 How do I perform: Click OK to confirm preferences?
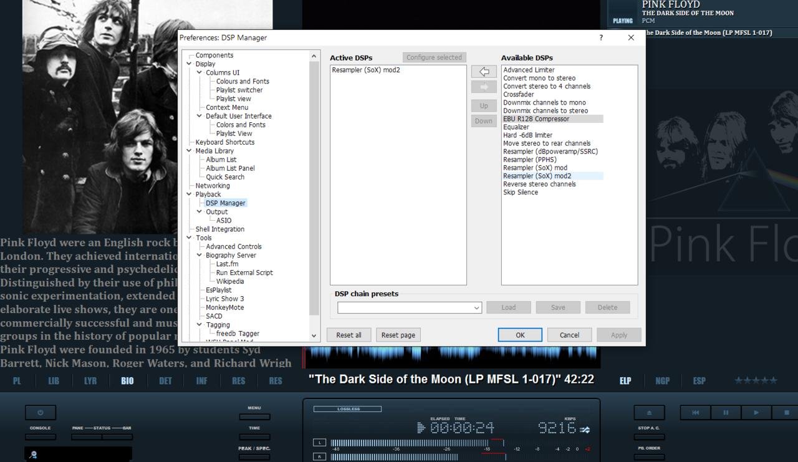pos(520,335)
